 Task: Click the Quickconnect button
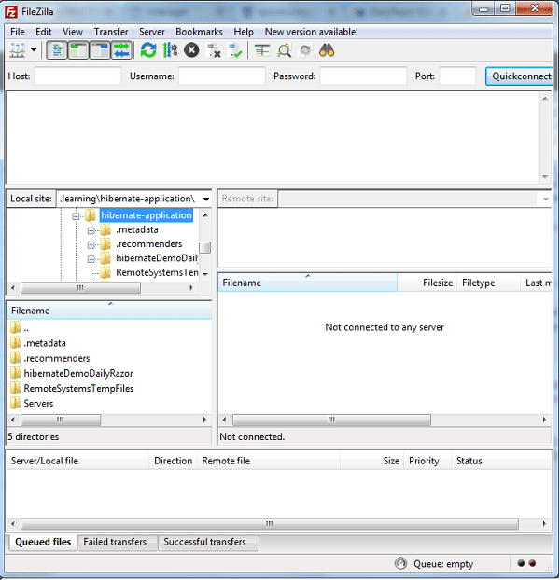(x=519, y=76)
